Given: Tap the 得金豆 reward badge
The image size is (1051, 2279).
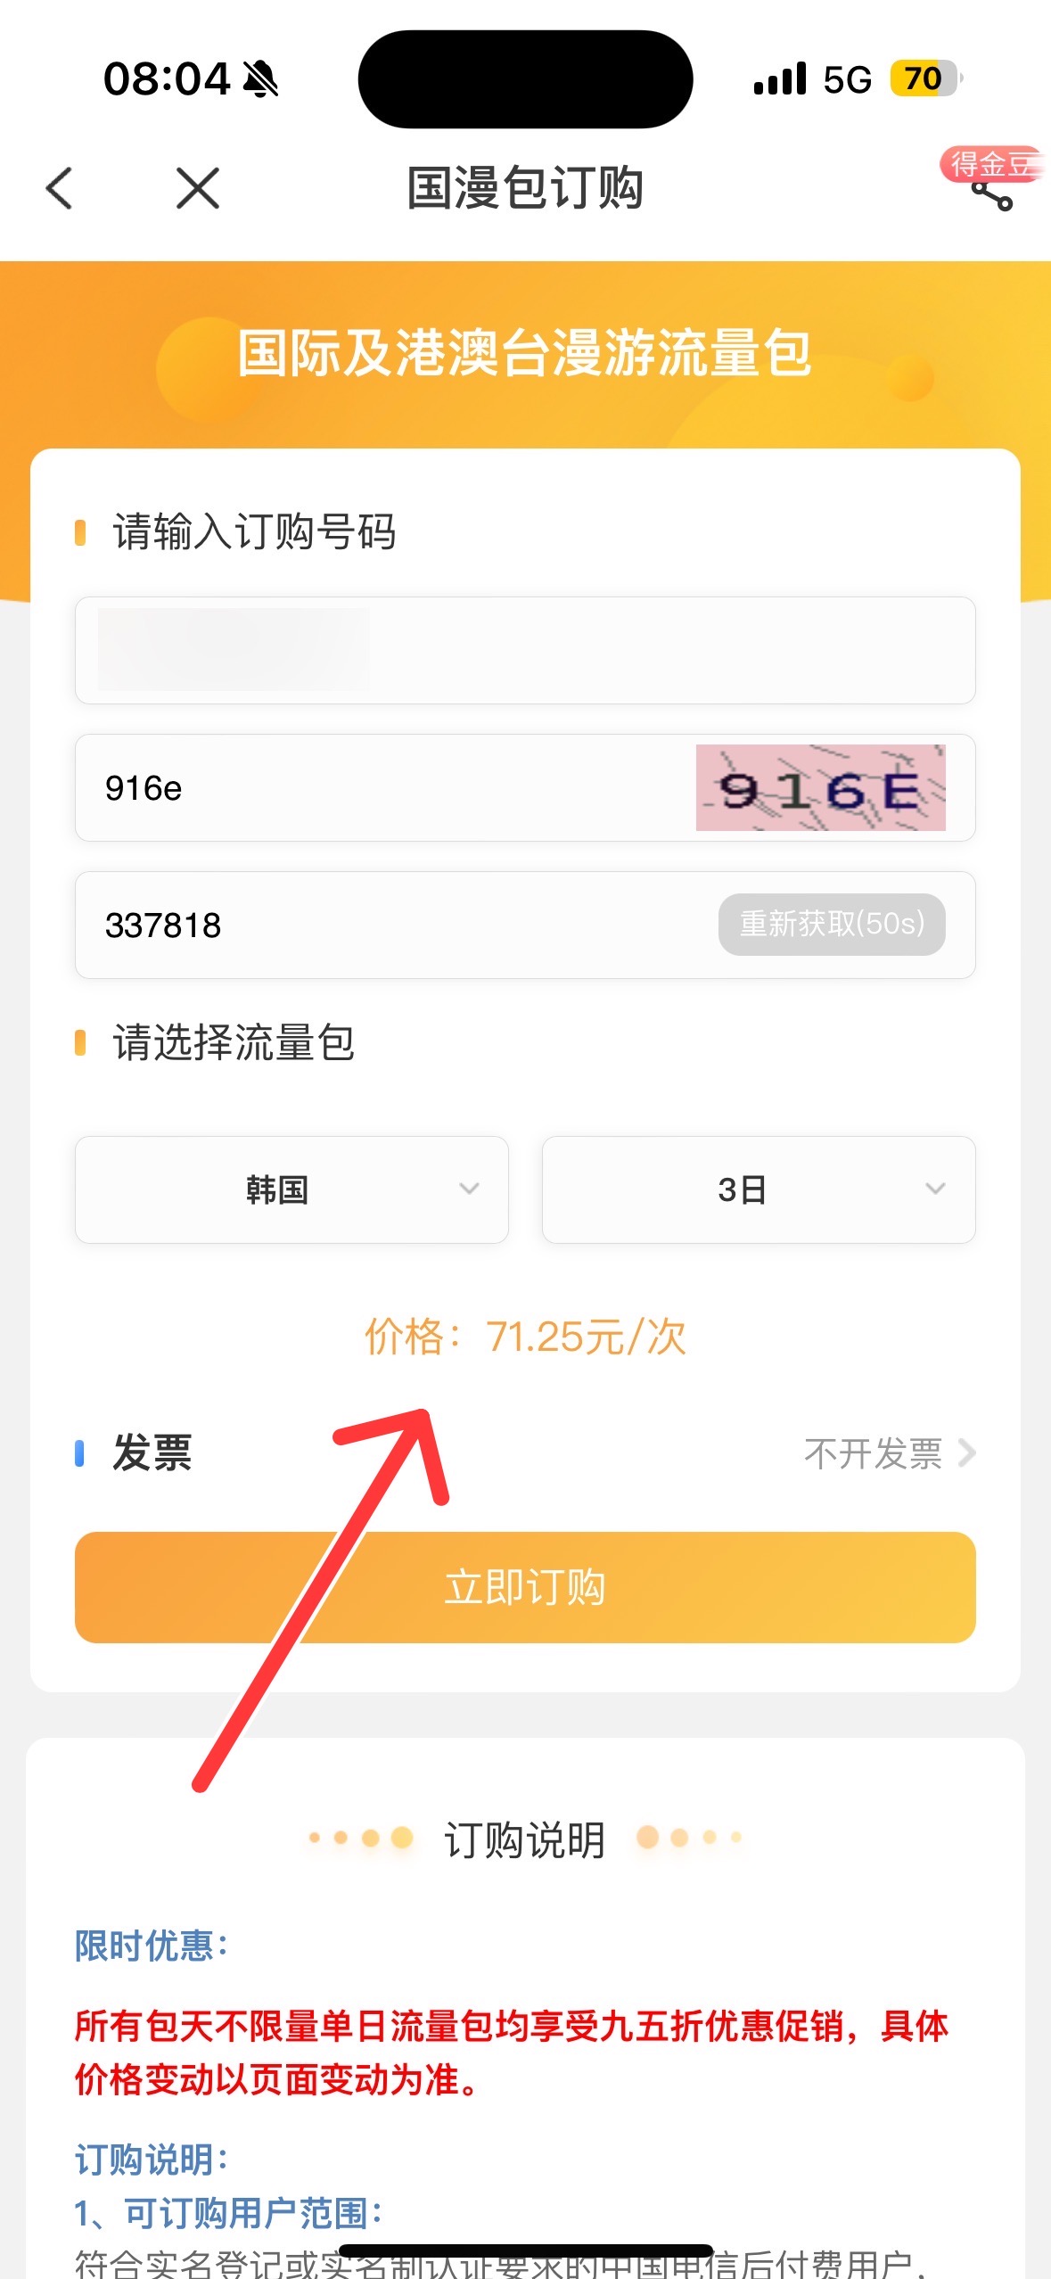Looking at the screenshot, I should pos(989,164).
